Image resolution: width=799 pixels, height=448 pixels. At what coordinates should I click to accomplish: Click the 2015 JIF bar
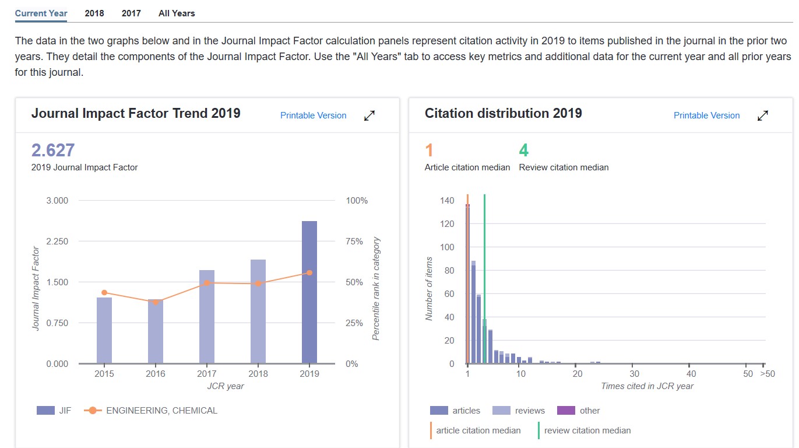coord(104,331)
